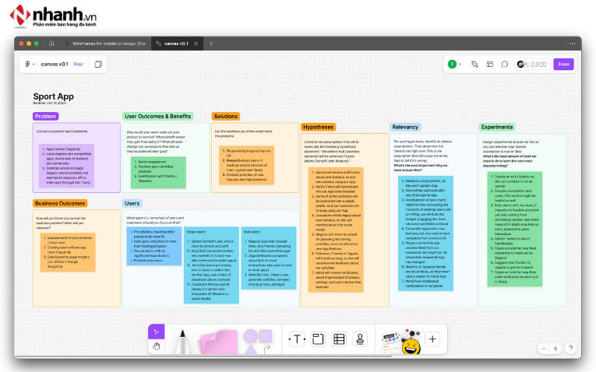596x372 pixels.
Task: Open the Figma main menu dropdown
Action: (x=30, y=64)
